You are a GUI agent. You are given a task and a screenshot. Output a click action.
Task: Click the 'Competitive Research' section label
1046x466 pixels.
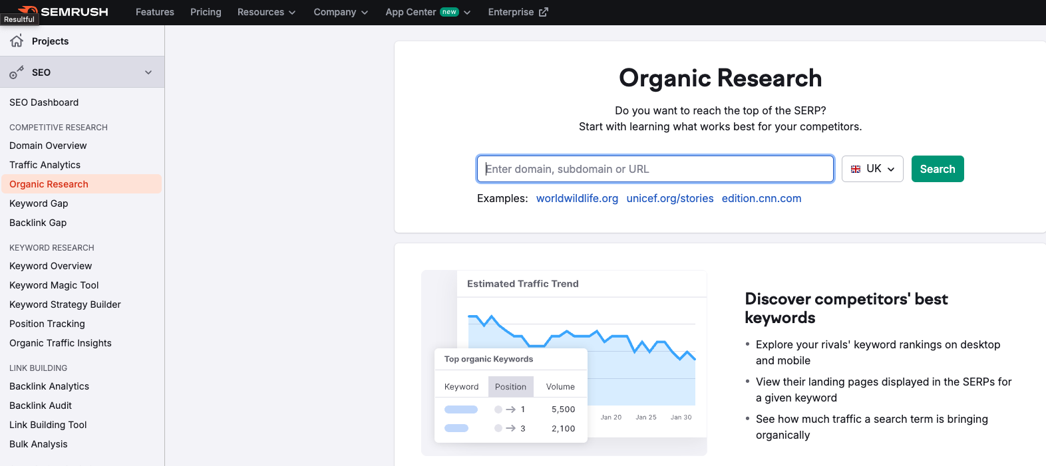(59, 128)
